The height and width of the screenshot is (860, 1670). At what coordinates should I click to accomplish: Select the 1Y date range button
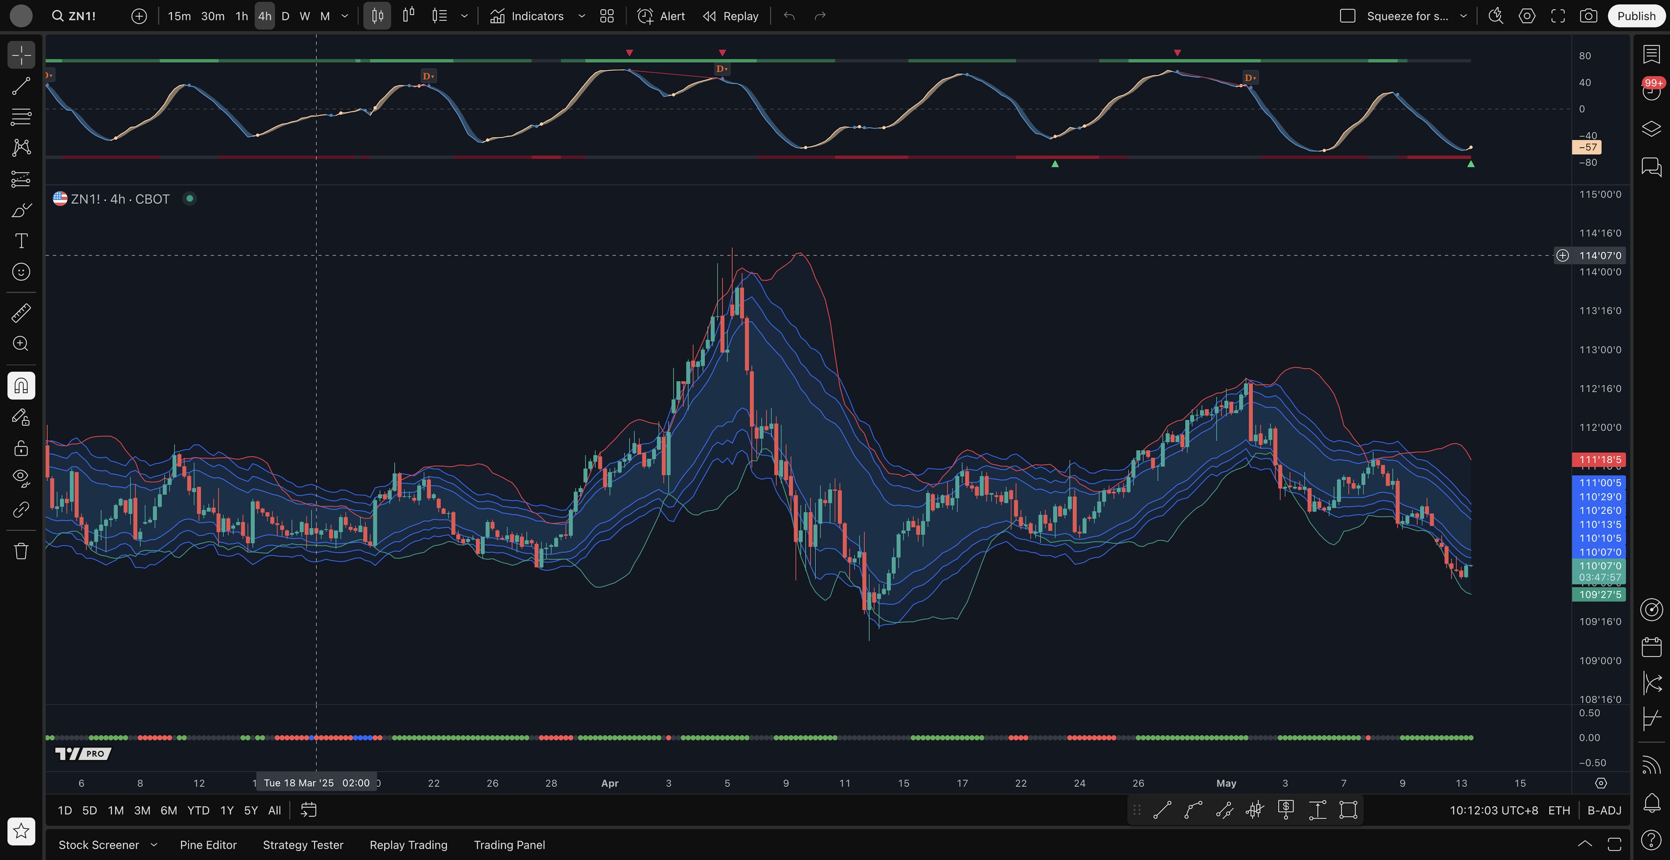(x=226, y=810)
